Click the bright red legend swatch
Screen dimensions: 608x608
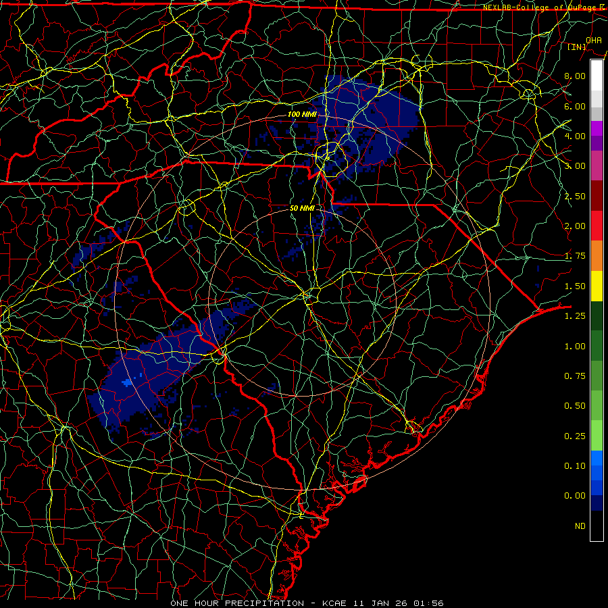597,226
